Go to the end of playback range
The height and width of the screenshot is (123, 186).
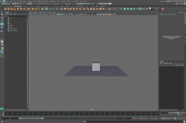[x=184, y=113]
